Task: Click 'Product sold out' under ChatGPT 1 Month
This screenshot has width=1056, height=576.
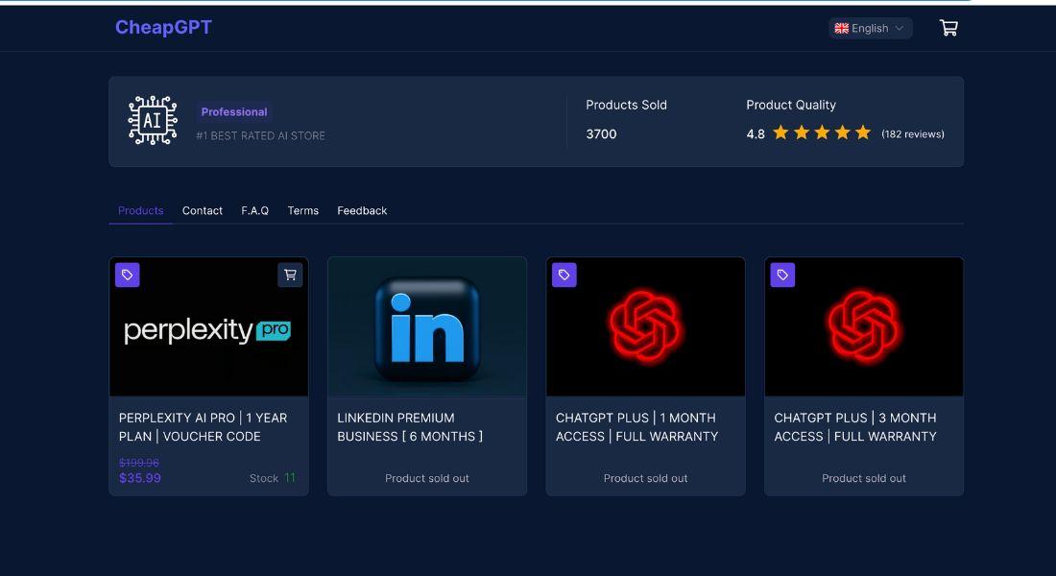Action: pos(645,478)
